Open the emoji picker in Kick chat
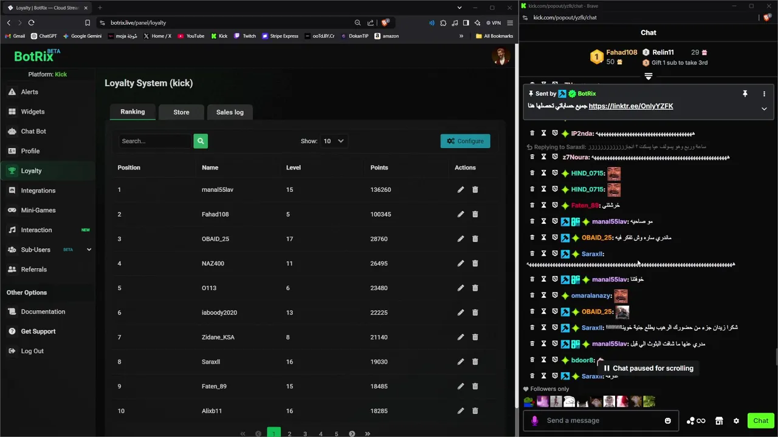The height and width of the screenshot is (437, 778). click(667, 421)
